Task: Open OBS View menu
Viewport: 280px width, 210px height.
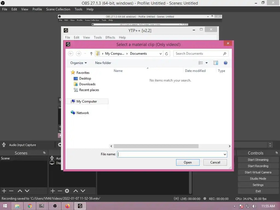Action: click(x=25, y=9)
